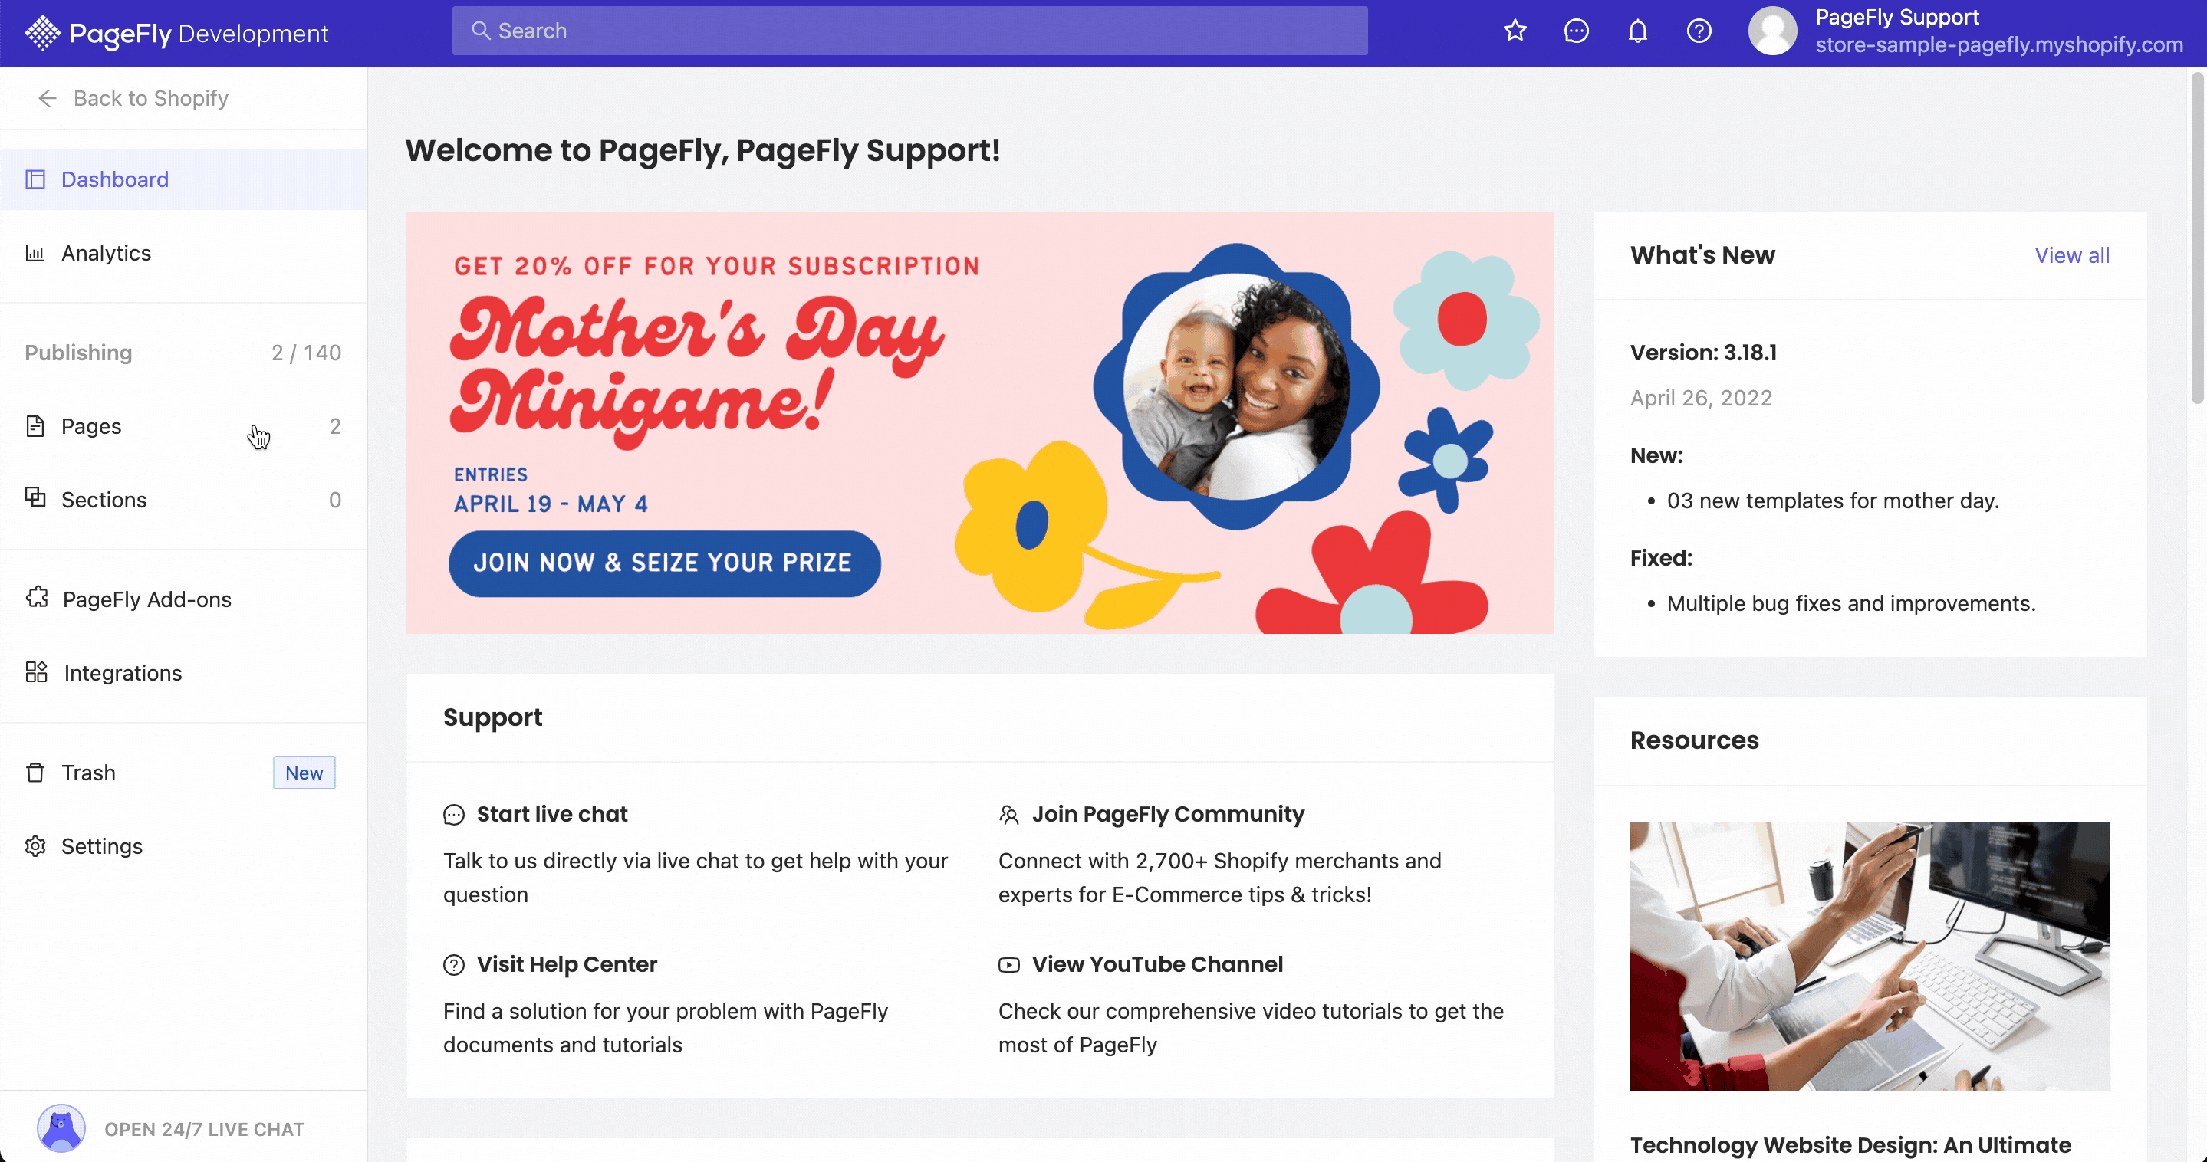Click the people icon beside Join PageFly Community
2207x1162 pixels.
pos(1008,814)
